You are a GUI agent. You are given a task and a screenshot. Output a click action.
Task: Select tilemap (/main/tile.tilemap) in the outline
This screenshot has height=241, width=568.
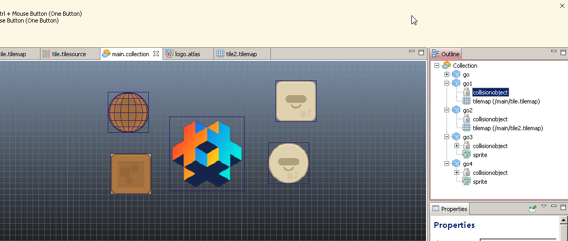[506, 101]
